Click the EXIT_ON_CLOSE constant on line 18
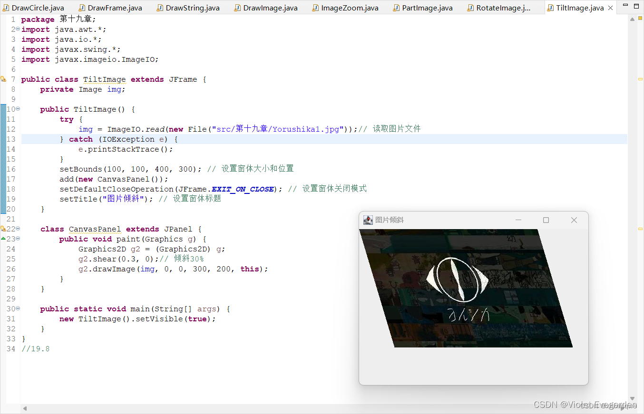This screenshot has width=644, height=414. [243, 189]
